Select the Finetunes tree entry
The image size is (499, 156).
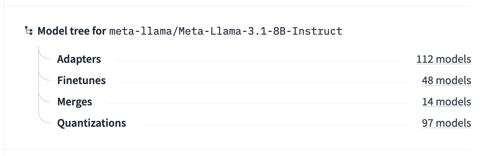tap(81, 81)
